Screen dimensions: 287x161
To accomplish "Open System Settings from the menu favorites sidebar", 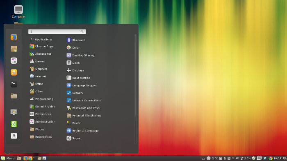I will tap(14, 60).
